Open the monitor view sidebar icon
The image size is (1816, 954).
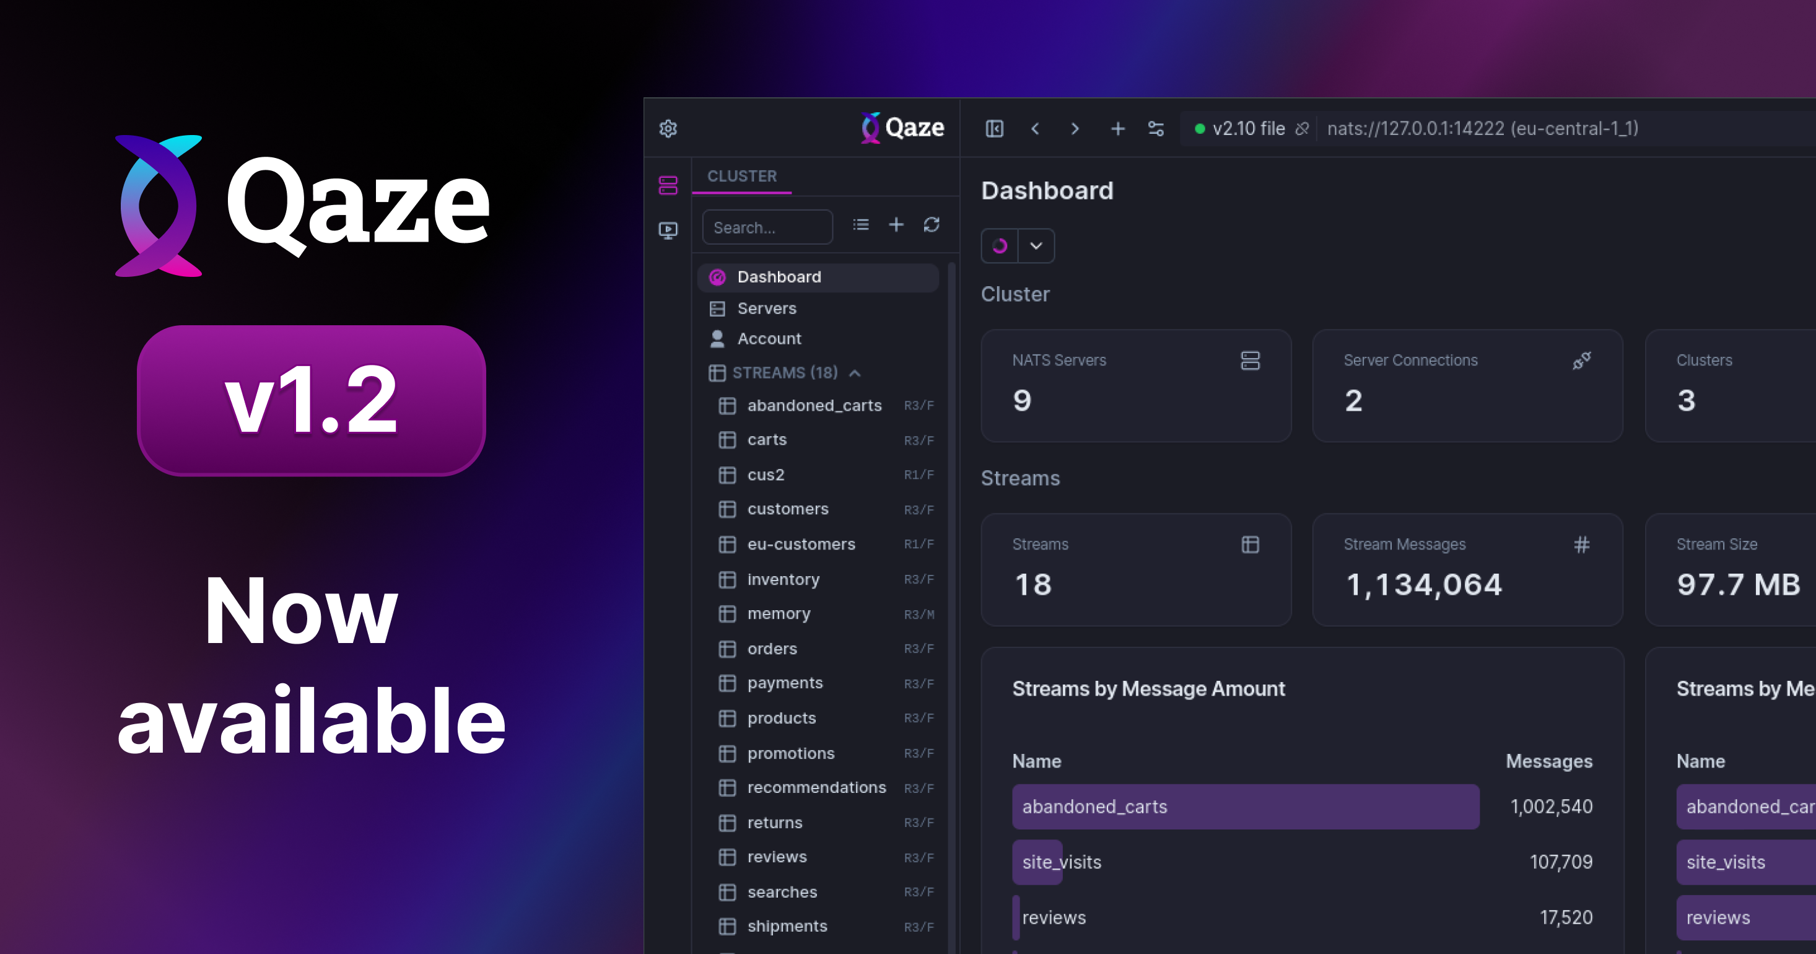668,230
